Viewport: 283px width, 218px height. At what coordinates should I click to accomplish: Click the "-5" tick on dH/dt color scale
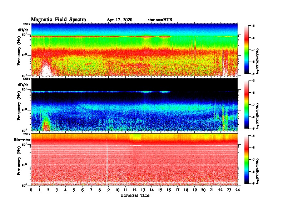(253, 26)
